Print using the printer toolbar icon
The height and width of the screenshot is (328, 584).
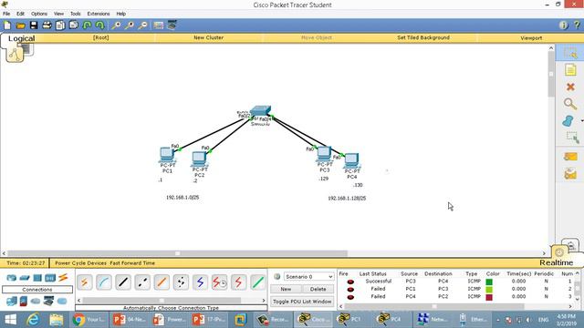point(47,26)
